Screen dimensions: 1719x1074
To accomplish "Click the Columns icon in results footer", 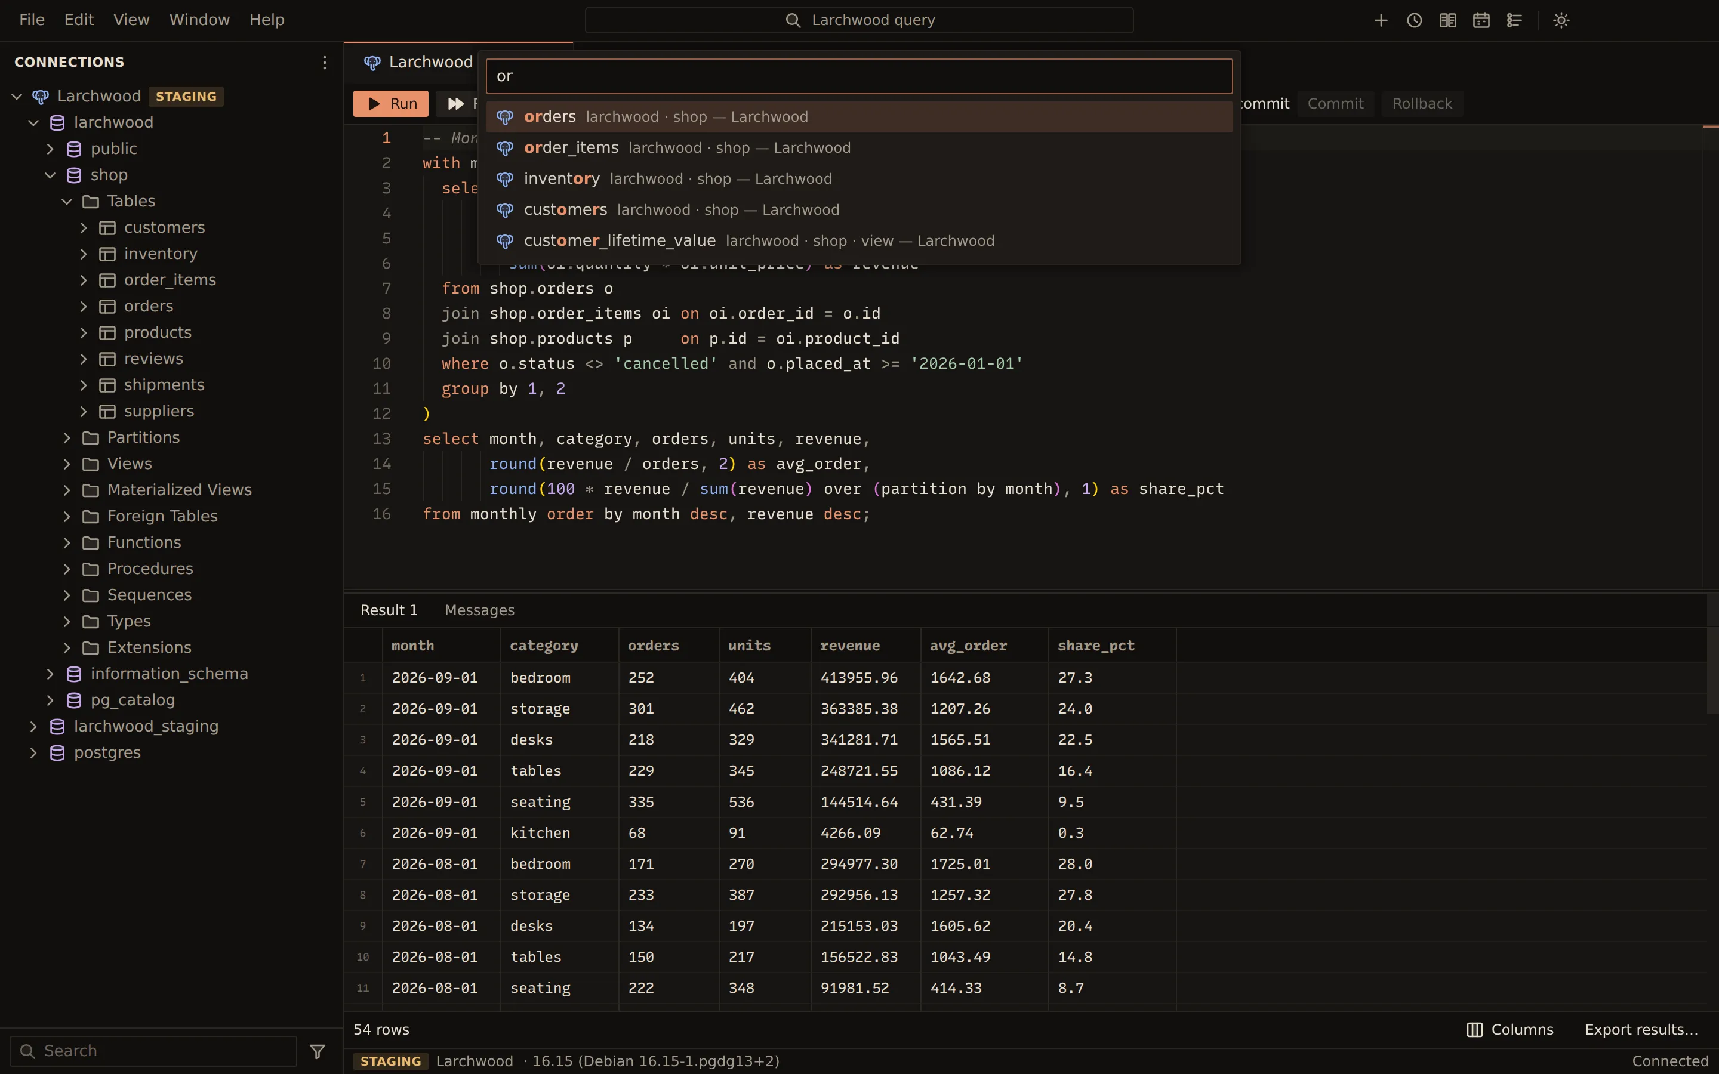I will tap(1475, 1029).
